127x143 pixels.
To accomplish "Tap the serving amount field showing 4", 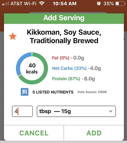I will [22, 111].
